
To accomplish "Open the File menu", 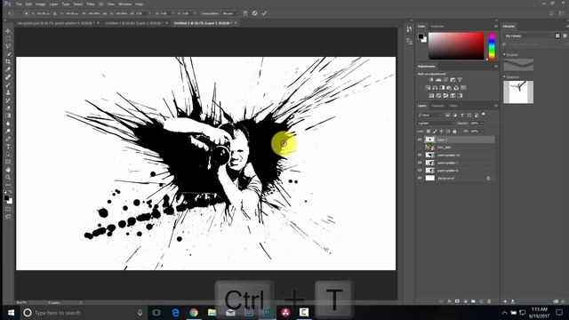I will (19, 4).
